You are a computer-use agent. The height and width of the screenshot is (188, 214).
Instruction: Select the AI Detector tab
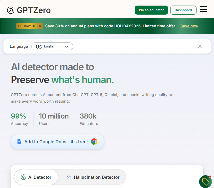pos(36,177)
